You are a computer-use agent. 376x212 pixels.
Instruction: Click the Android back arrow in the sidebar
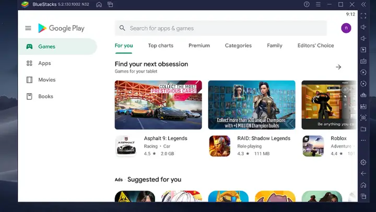coord(363,174)
